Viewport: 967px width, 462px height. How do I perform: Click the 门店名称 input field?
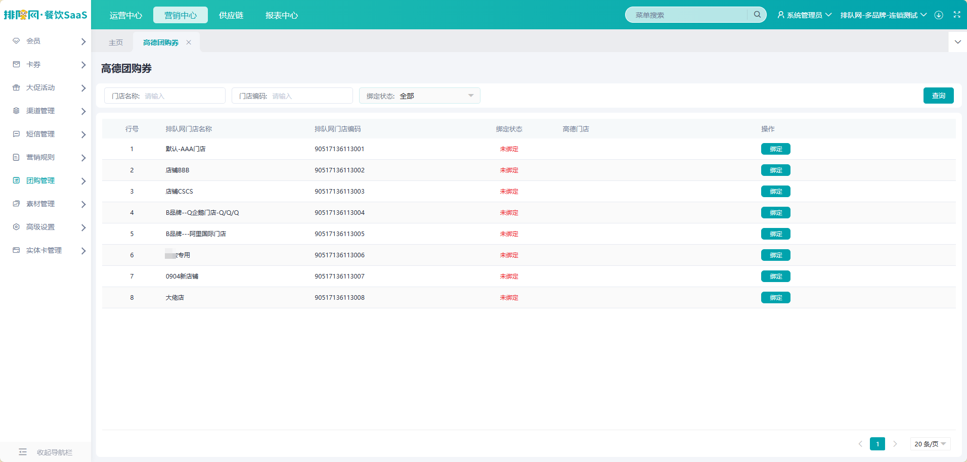(165, 96)
